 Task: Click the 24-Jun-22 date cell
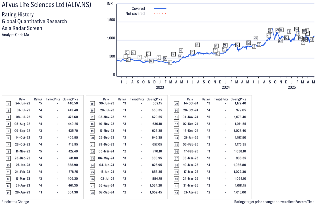click(23, 103)
